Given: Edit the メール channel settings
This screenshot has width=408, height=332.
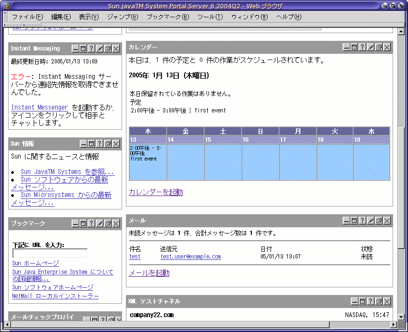Looking at the screenshot, I should pos(371,221).
